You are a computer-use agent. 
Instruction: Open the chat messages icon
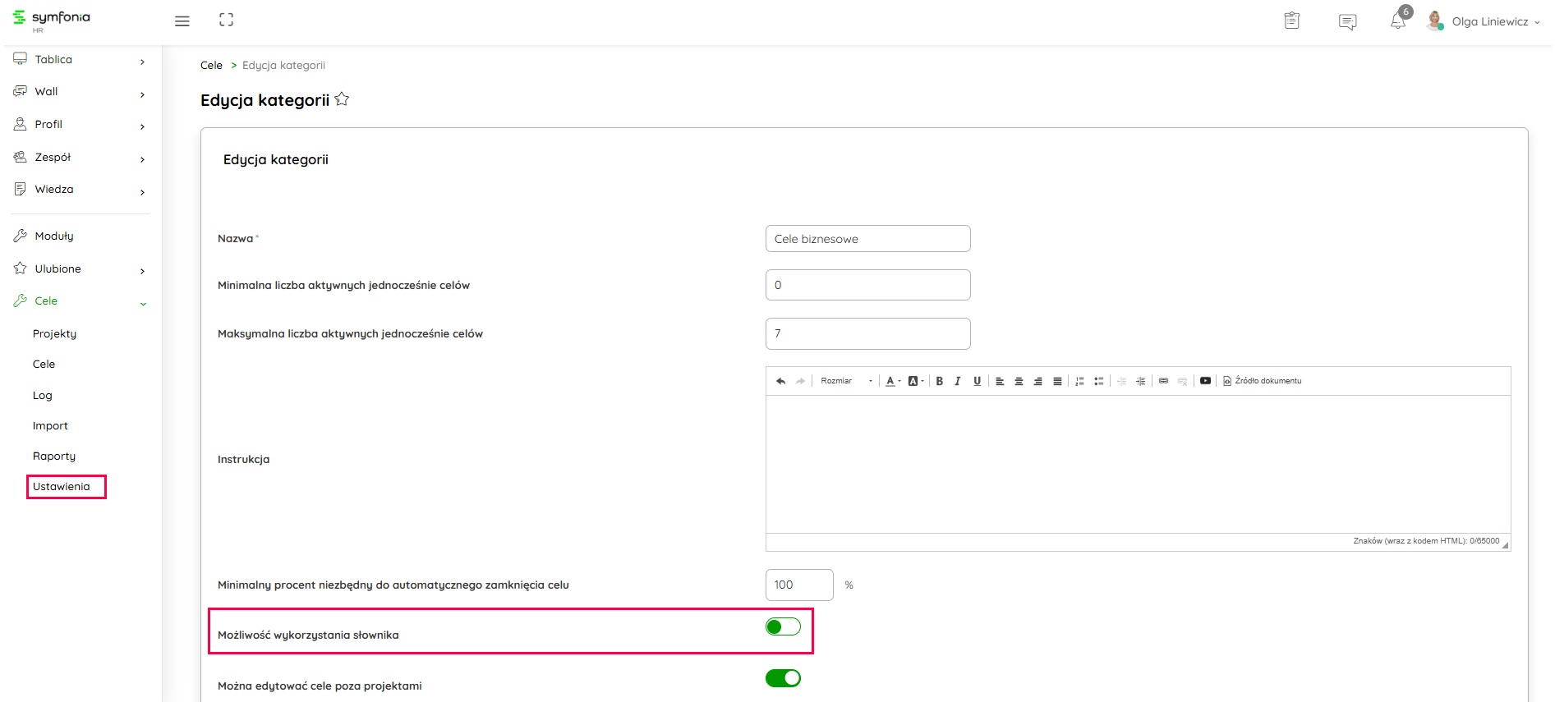1347,21
